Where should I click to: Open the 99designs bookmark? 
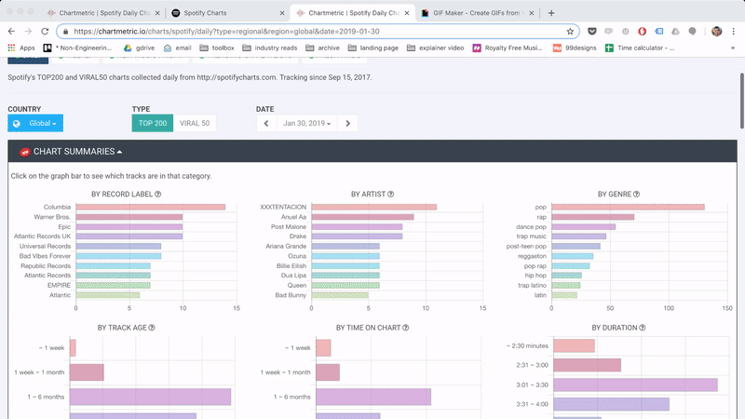pos(575,48)
